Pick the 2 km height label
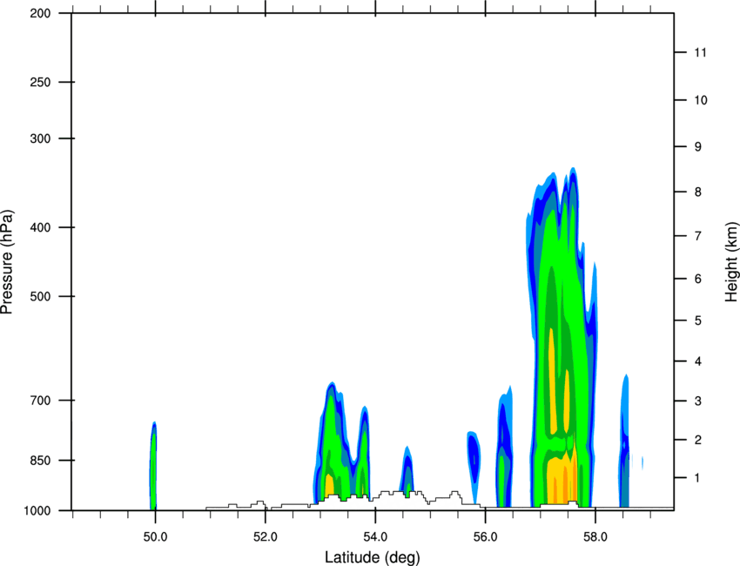The width and height of the screenshot is (740, 566). pos(698,440)
